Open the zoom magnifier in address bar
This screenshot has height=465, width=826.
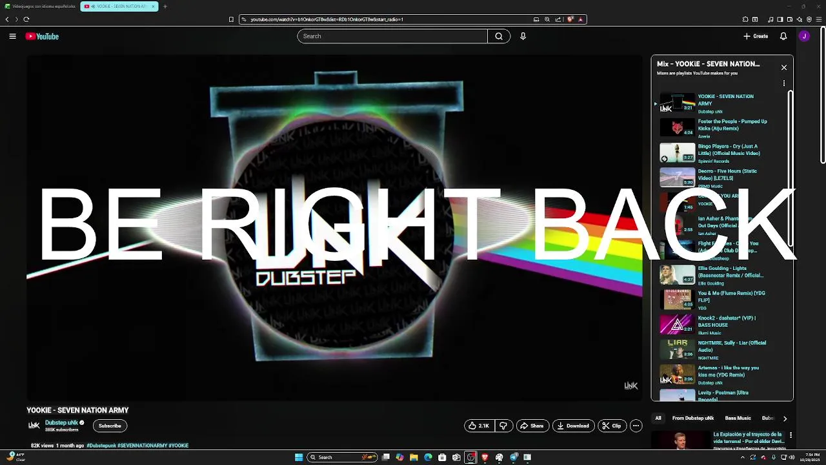(x=547, y=19)
